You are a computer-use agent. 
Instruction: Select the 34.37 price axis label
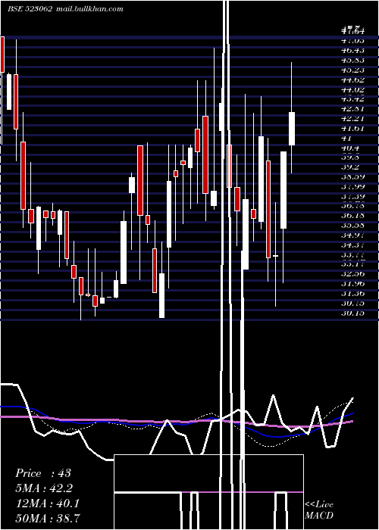coord(352,245)
